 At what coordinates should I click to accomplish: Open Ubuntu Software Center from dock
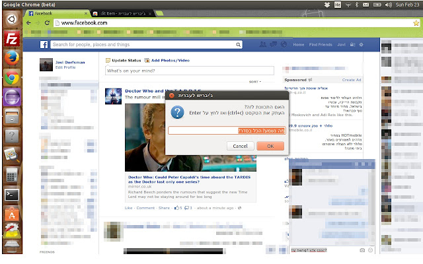click(x=12, y=214)
